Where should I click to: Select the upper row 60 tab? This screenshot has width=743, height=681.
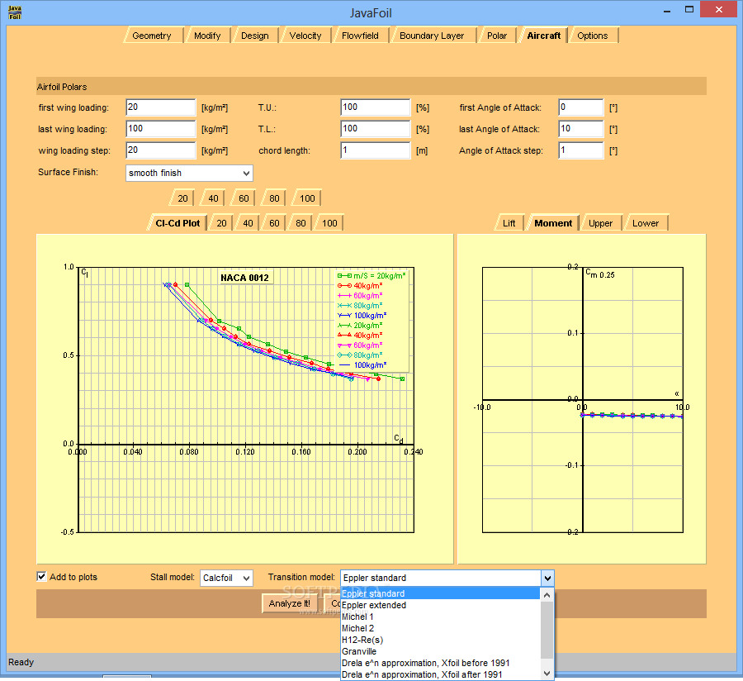pyautogui.click(x=244, y=198)
